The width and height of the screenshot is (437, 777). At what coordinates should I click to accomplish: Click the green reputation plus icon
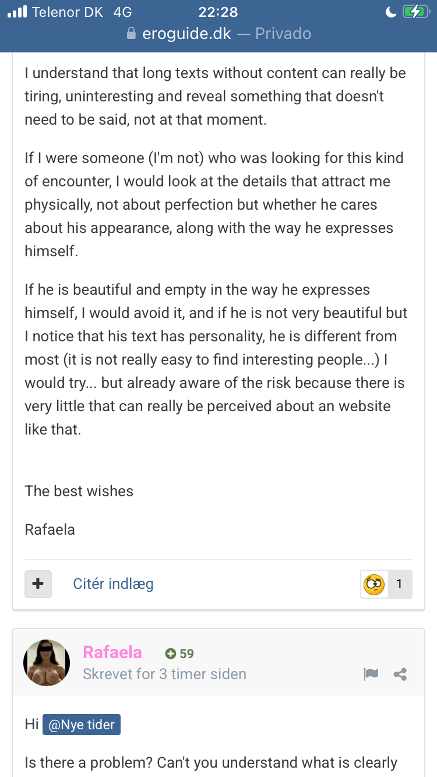[x=171, y=654]
